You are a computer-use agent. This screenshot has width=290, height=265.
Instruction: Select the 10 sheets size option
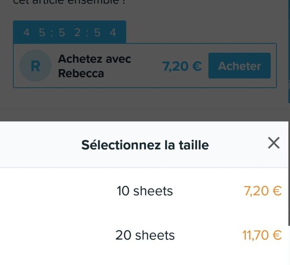coord(145,191)
